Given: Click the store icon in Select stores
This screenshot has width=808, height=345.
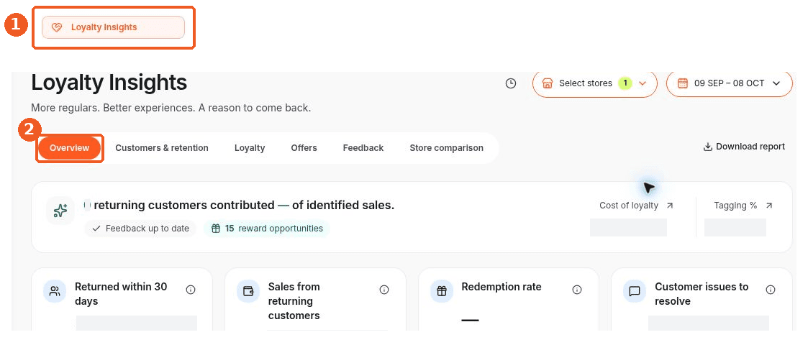Looking at the screenshot, I should click(x=548, y=83).
